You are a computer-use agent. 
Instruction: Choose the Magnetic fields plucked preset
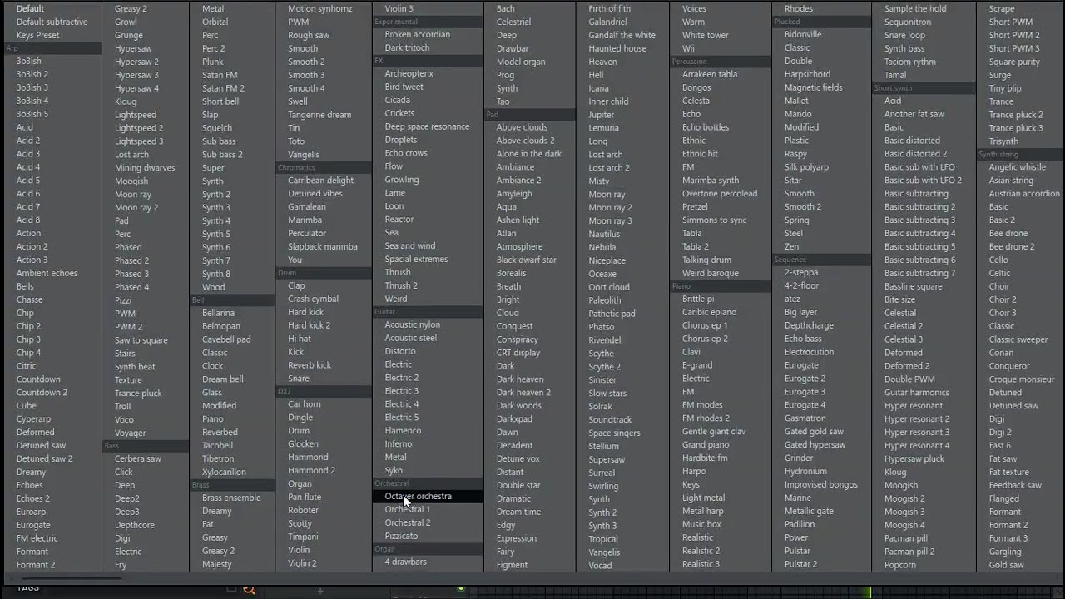(814, 87)
